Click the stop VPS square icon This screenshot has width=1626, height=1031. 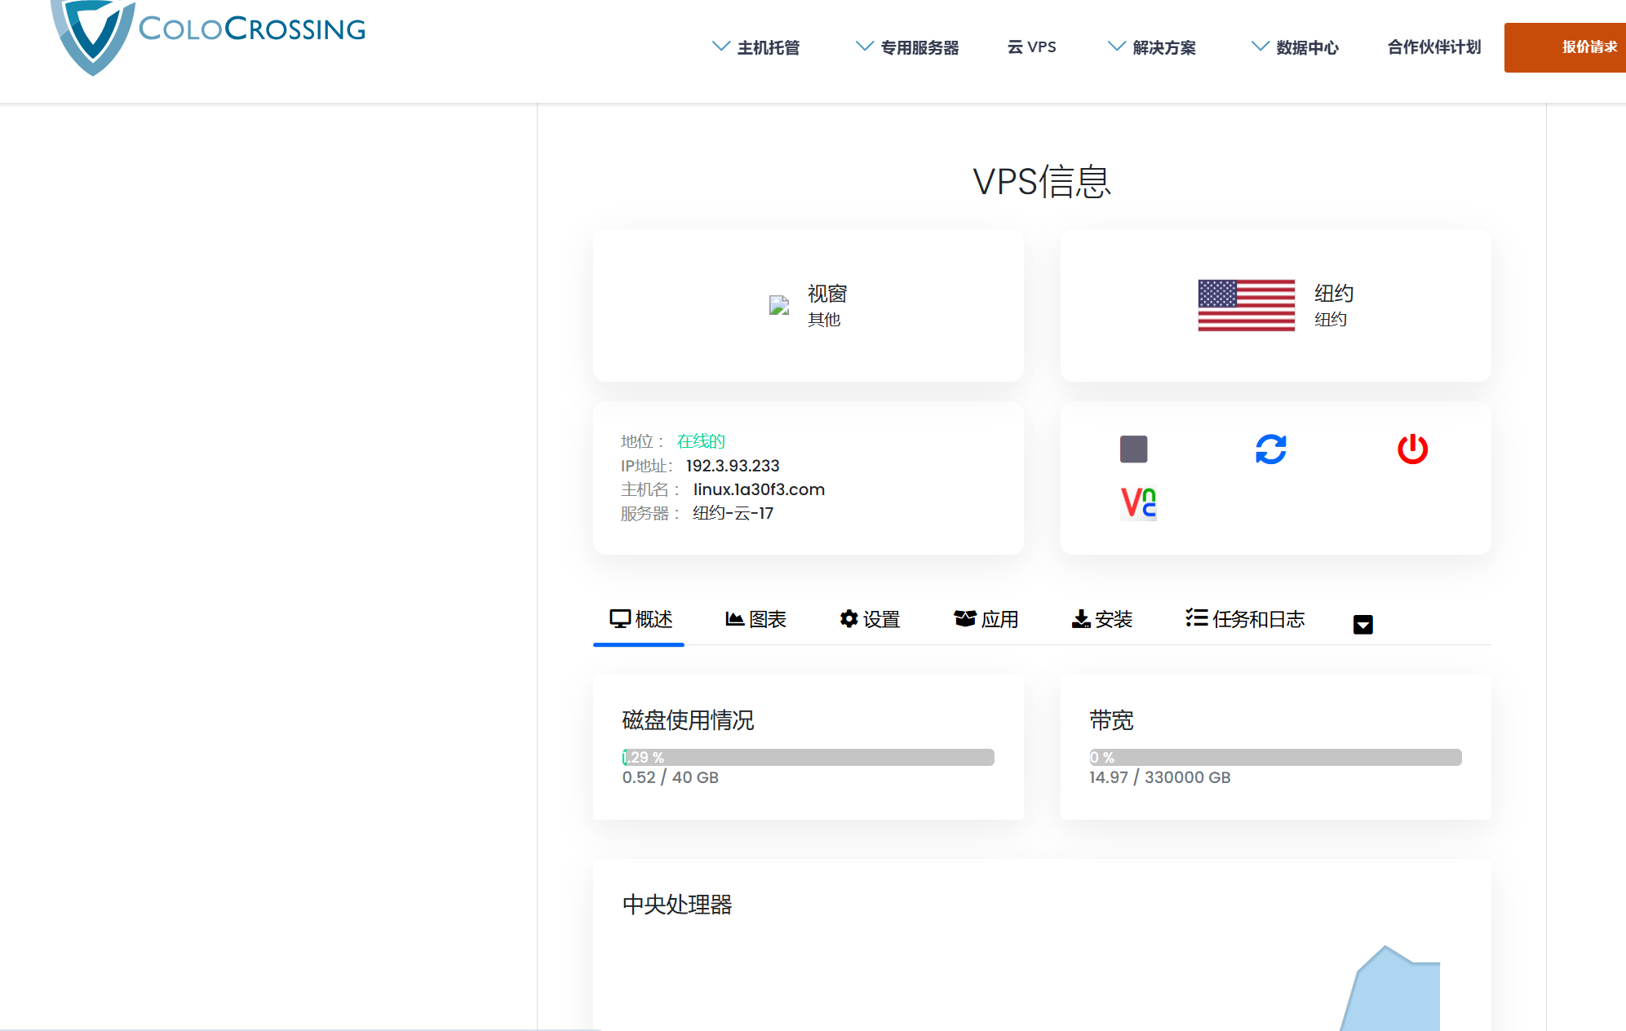[1133, 448]
